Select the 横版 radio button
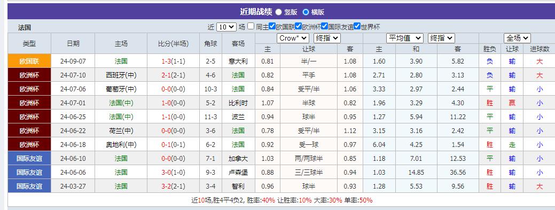The width and height of the screenshot is (555, 210). (306, 12)
